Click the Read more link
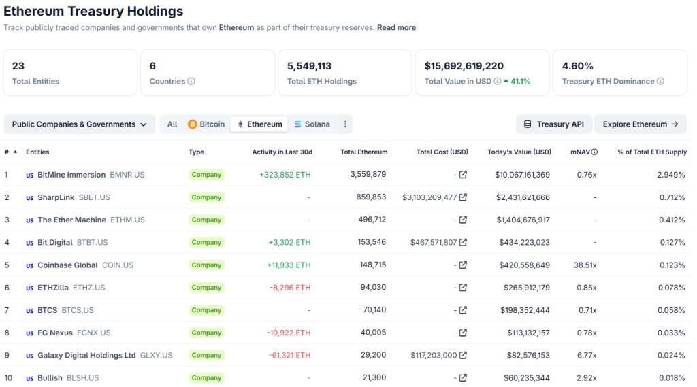The height and width of the screenshot is (387, 697). point(397,28)
